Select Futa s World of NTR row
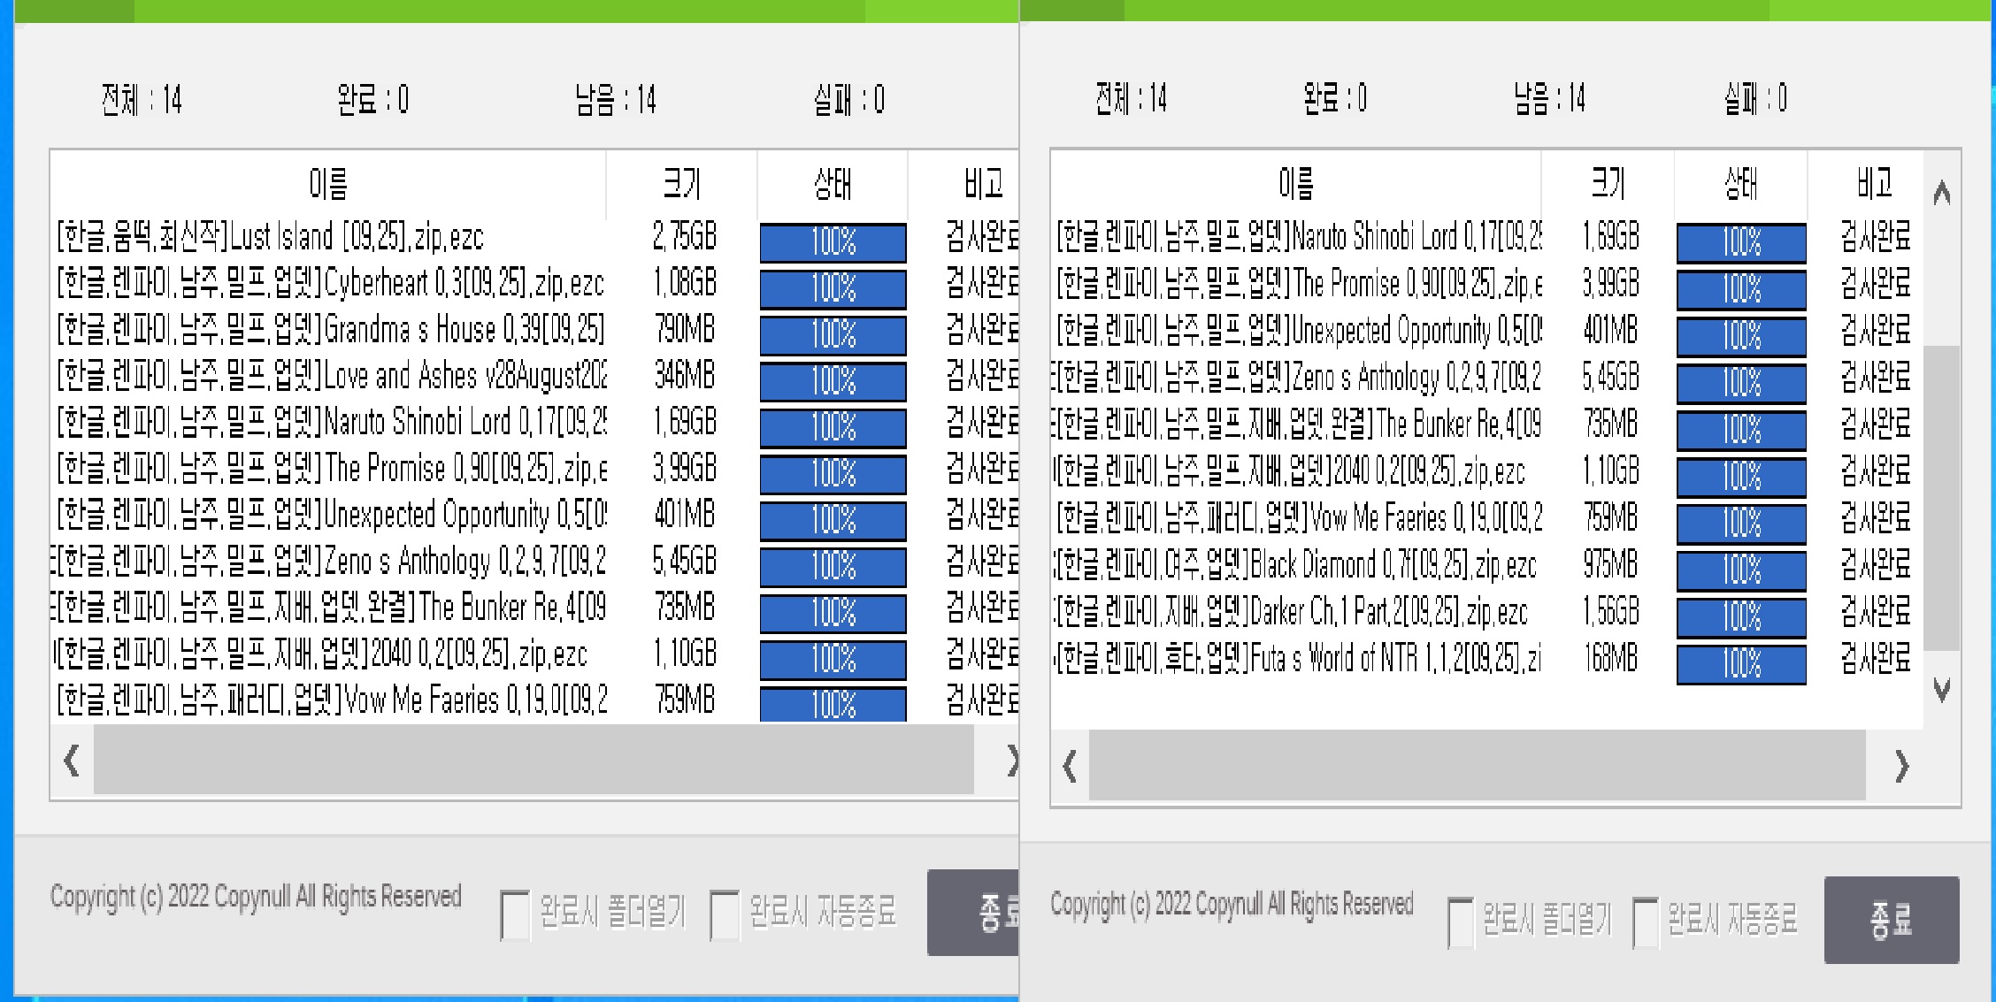This screenshot has height=1002, width=1996. click(x=1487, y=659)
